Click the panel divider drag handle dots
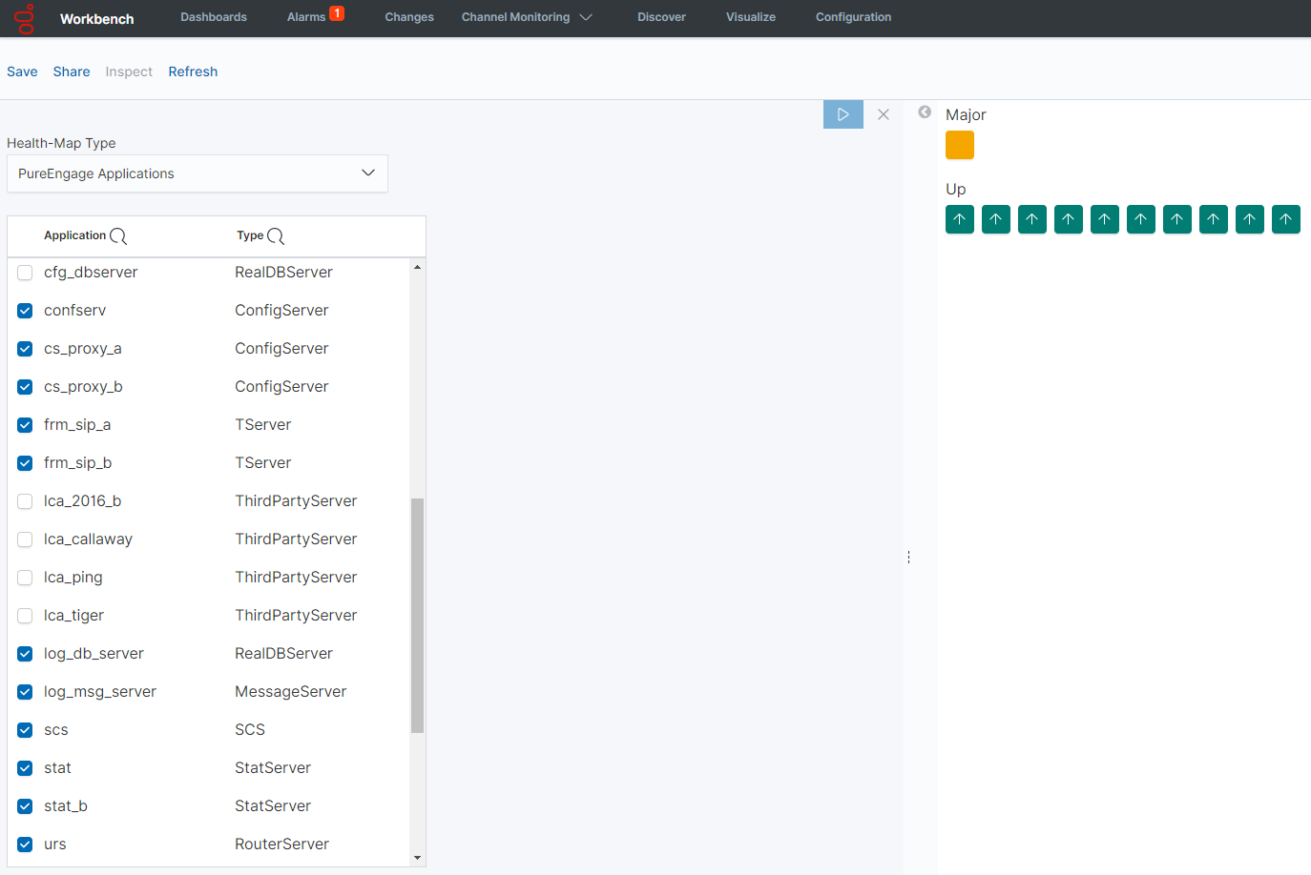 909,557
